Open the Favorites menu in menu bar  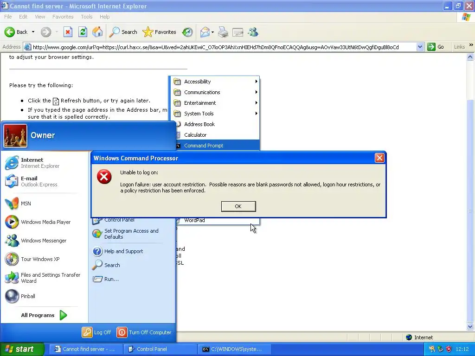pos(63,17)
